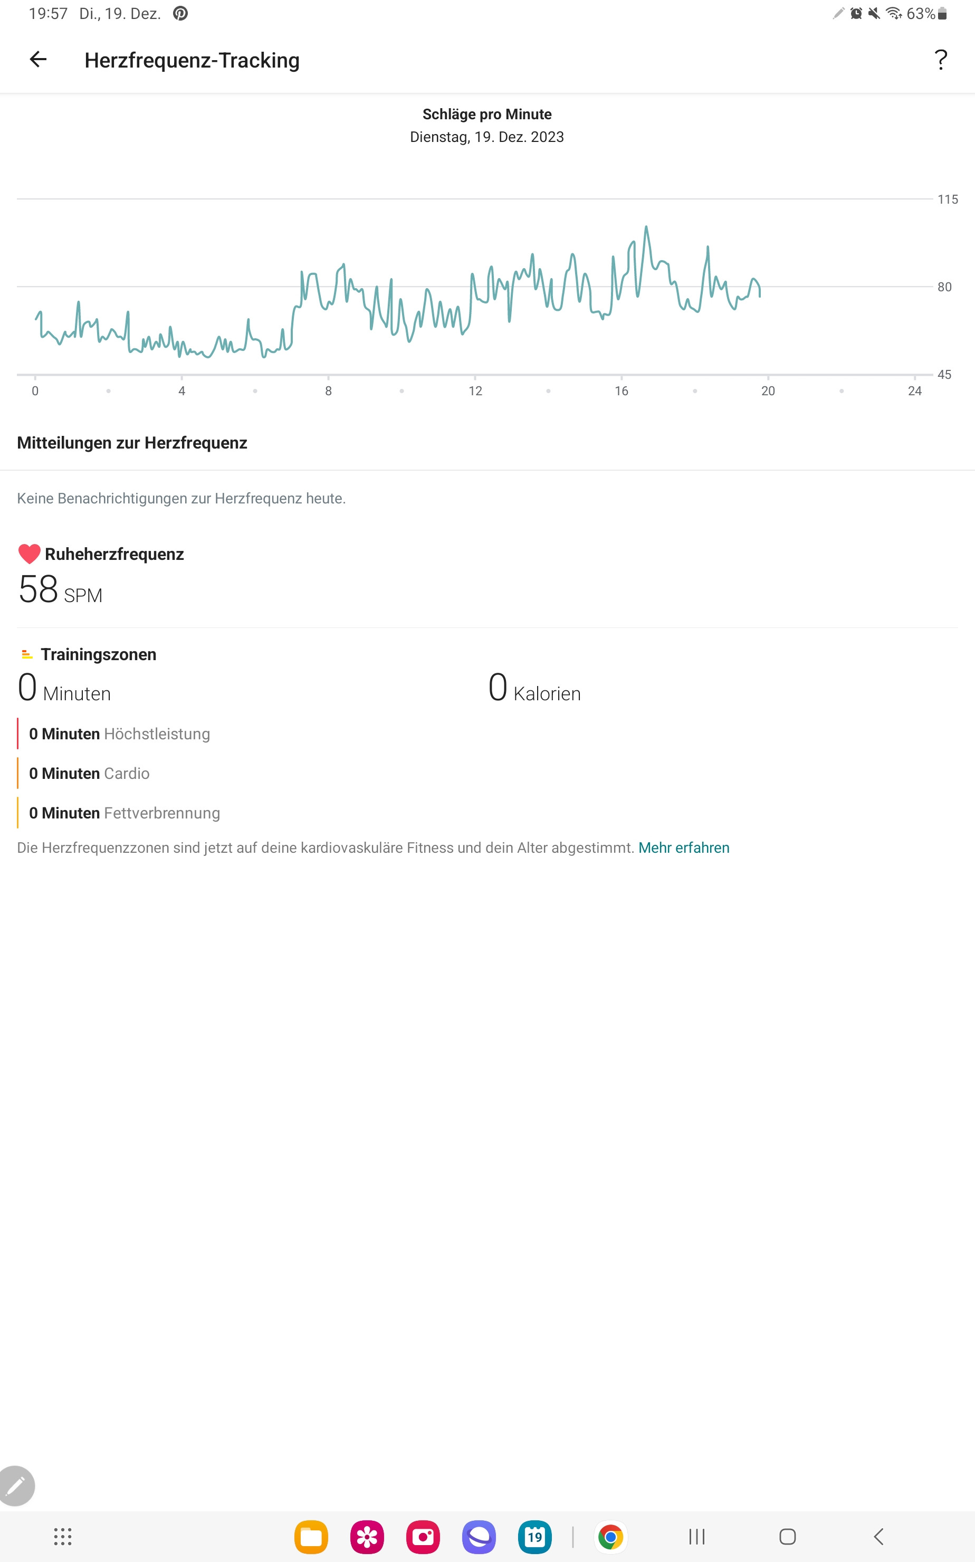Tap the heart rate peak on chart
This screenshot has width=975, height=1562.
(646, 227)
